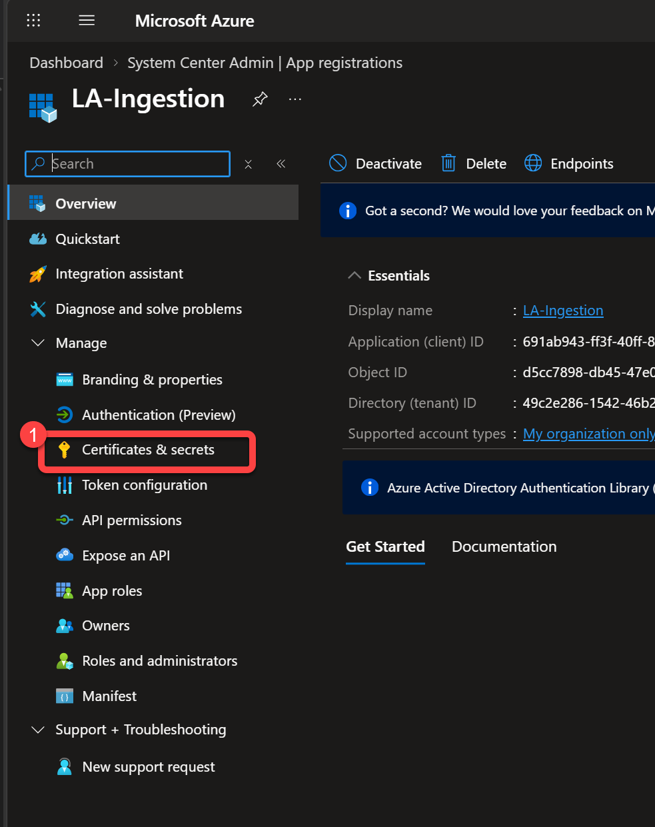Screen dimensions: 655x827
Task: Click the feedback banner info icon
Action: coord(348,211)
